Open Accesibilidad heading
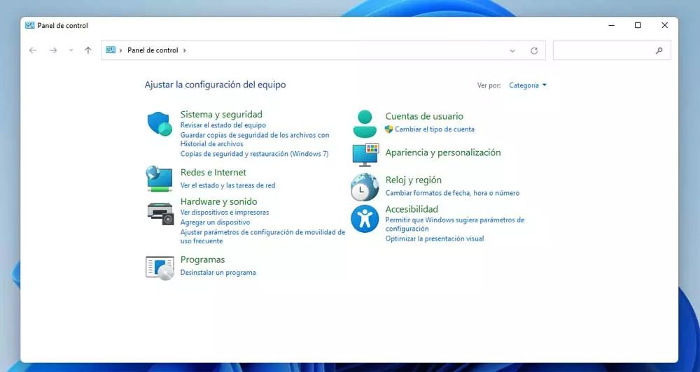The width and height of the screenshot is (700, 372). click(412, 209)
